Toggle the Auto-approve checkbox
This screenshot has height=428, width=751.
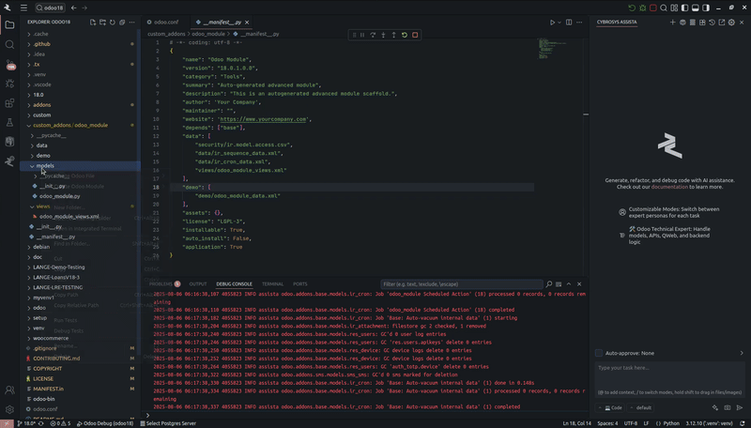[599, 353]
